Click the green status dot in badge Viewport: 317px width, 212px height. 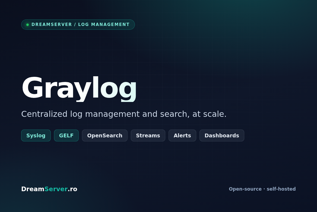(x=27, y=25)
